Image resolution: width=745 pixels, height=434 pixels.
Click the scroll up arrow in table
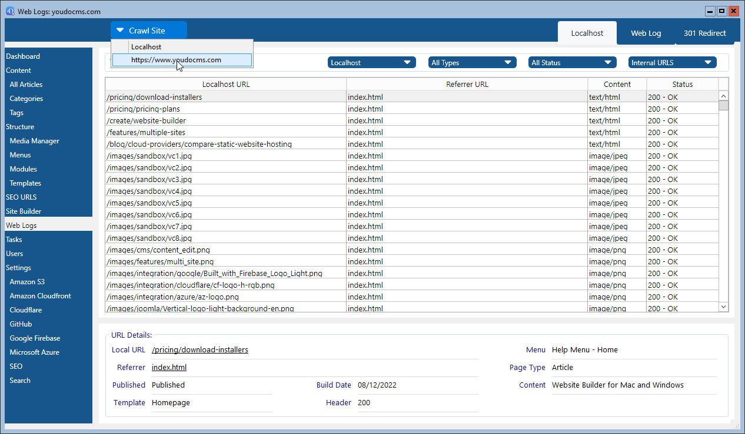723,96
